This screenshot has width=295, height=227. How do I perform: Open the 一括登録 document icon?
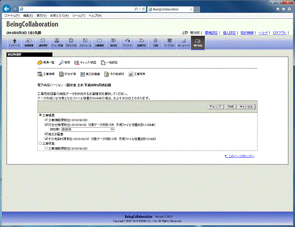[x=109, y=63]
